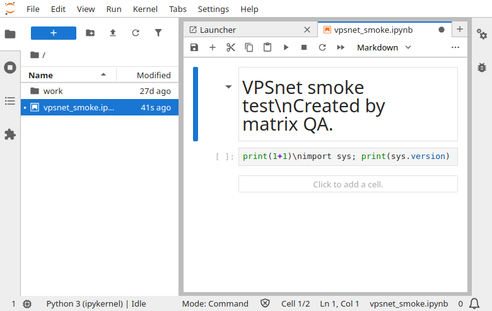Open the File menu
This screenshot has width=492, height=311.
click(x=33, y=9)
